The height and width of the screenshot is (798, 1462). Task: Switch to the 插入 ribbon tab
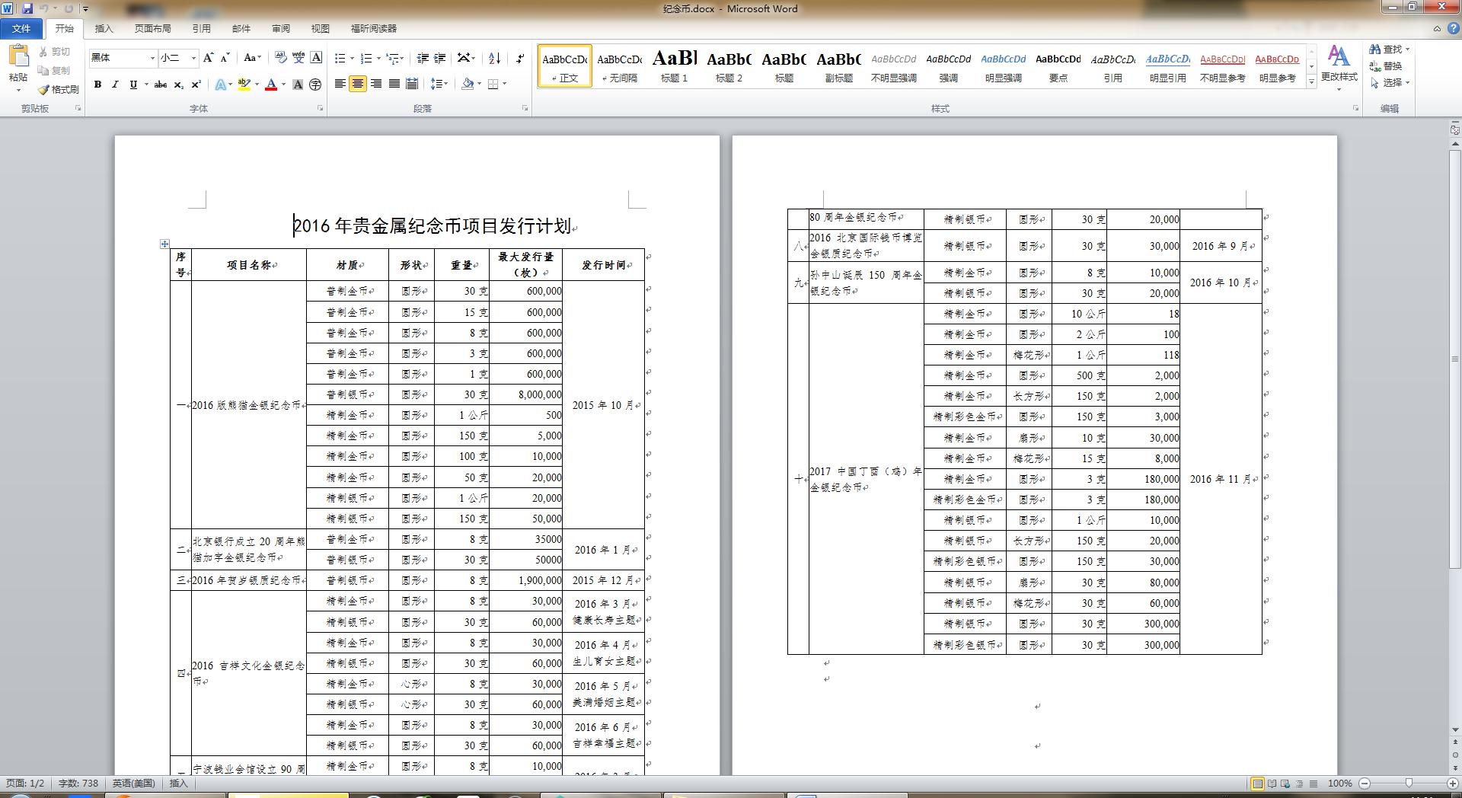(103, 28)
